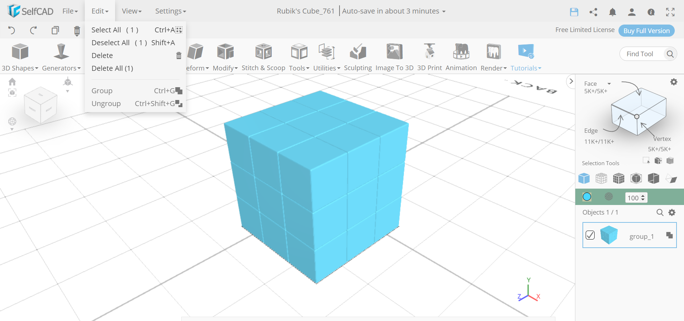
Task: Open the Animation tool
Action: coord(461,52)
